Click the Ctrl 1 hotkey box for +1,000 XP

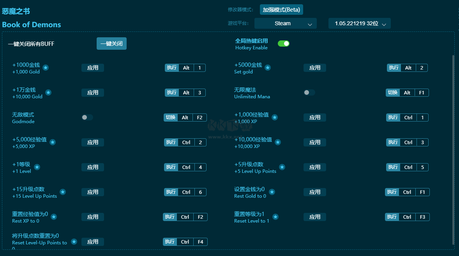point(407,117)
